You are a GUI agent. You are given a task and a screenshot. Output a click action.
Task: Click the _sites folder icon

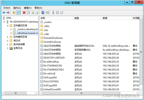click(42, 26)
